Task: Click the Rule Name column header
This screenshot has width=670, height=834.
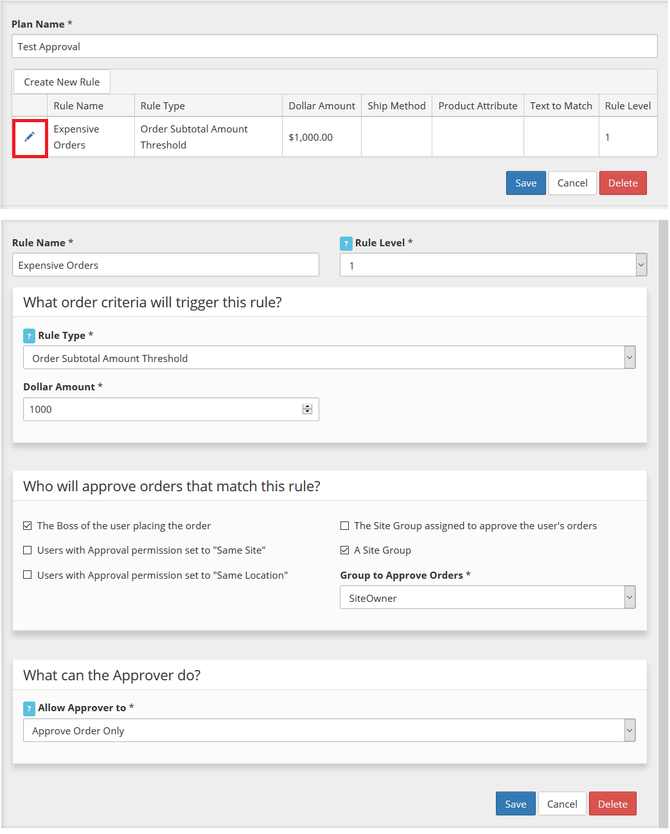Action: (78, 106)
